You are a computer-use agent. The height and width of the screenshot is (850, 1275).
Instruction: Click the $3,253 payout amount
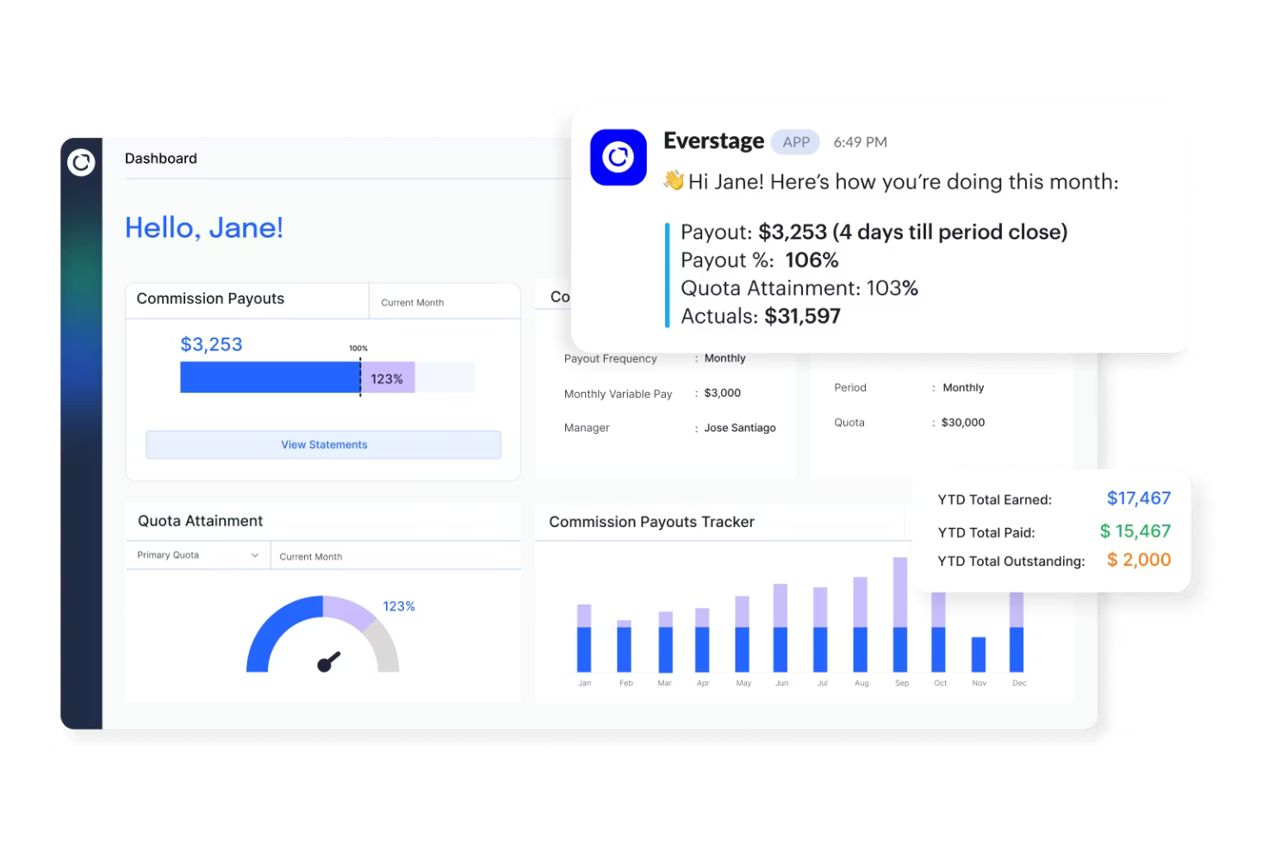[x=212, y=344]
